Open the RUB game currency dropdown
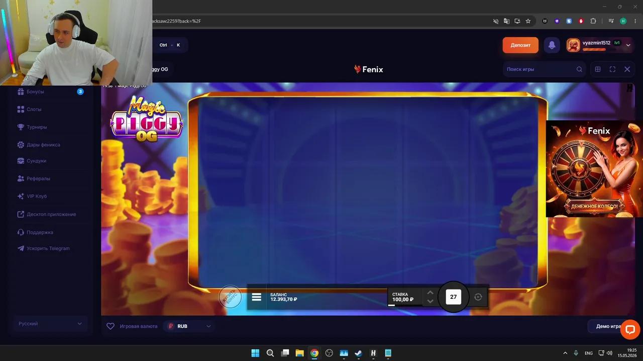 click(x=190, y=326)
